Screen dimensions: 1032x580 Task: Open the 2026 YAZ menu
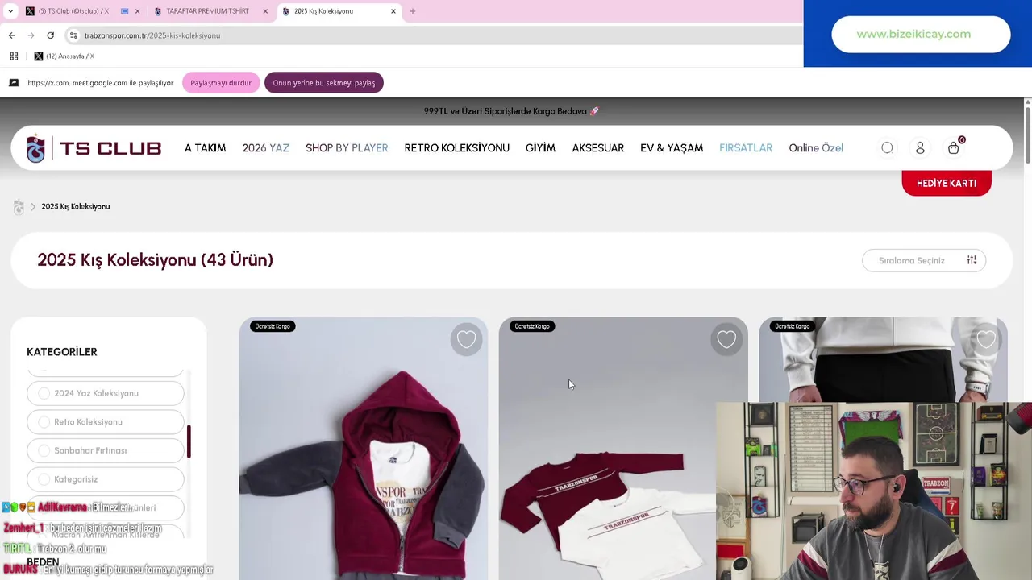[265, 148]
